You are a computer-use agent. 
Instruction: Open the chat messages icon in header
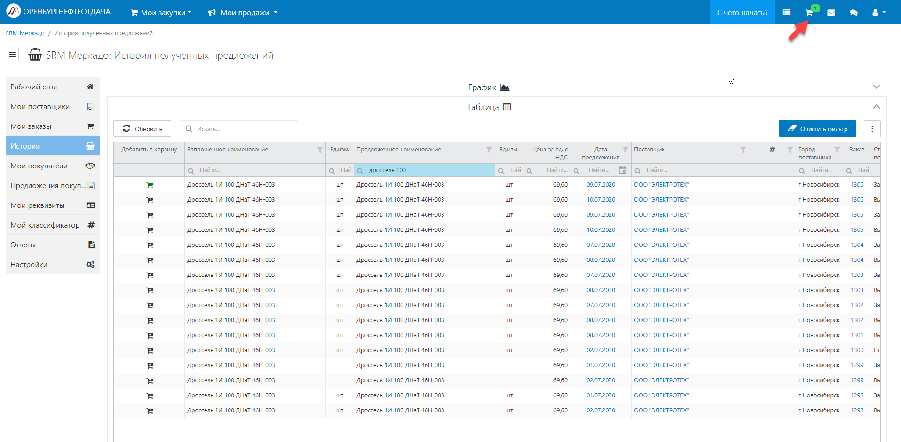tap(854, 13)
